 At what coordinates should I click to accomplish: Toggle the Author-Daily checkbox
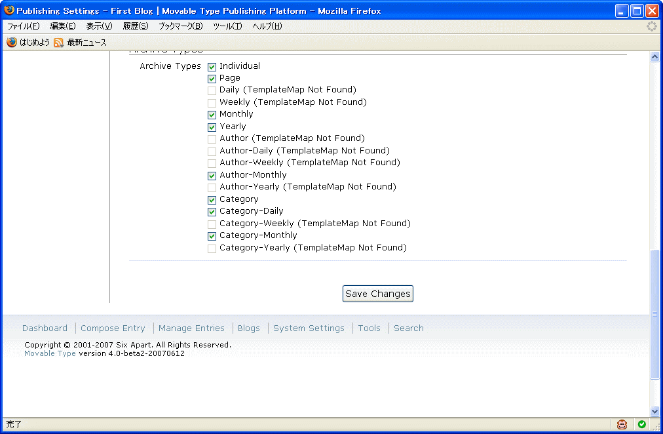point(212,151)
